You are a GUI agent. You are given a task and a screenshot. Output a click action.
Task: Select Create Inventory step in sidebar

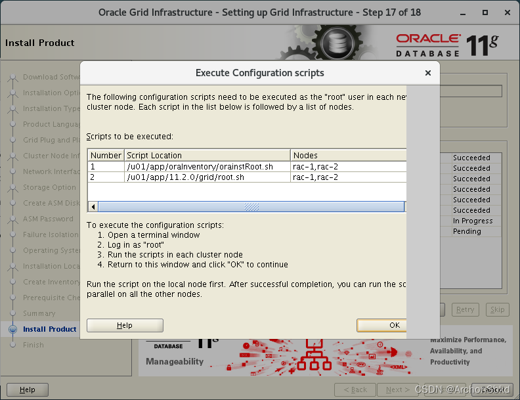point(51,282)
